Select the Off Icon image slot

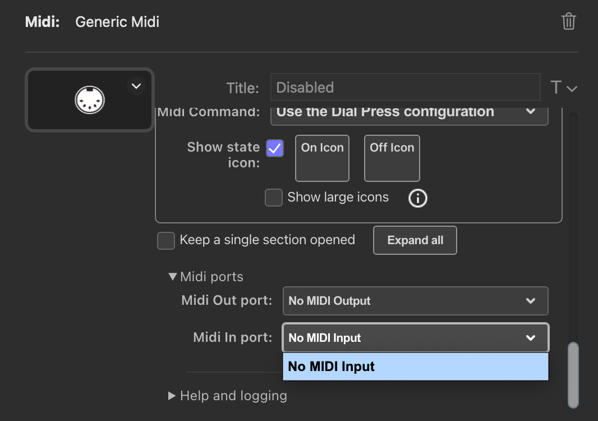tap(392, 158)
